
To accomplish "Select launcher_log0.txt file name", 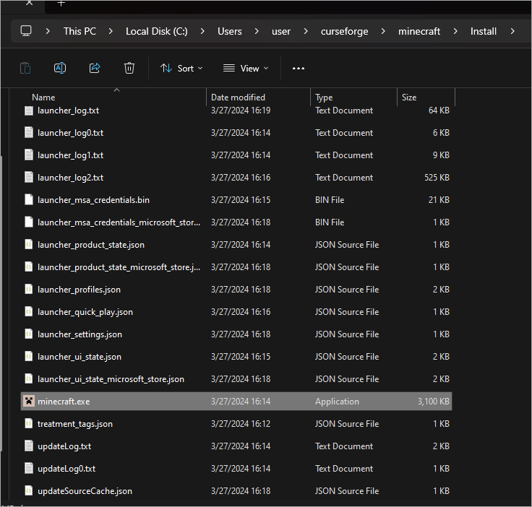I will (x=70, y=133).
